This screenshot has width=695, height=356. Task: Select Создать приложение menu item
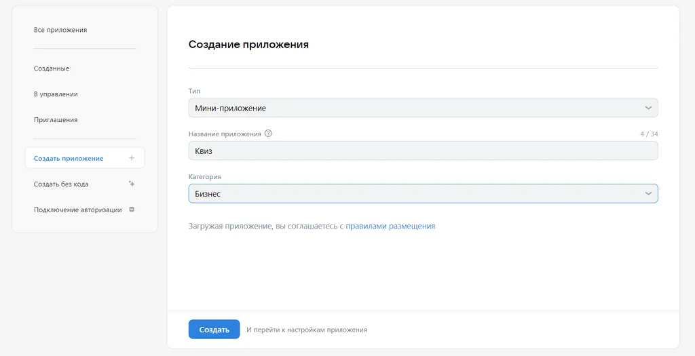(x=85, y=158)
